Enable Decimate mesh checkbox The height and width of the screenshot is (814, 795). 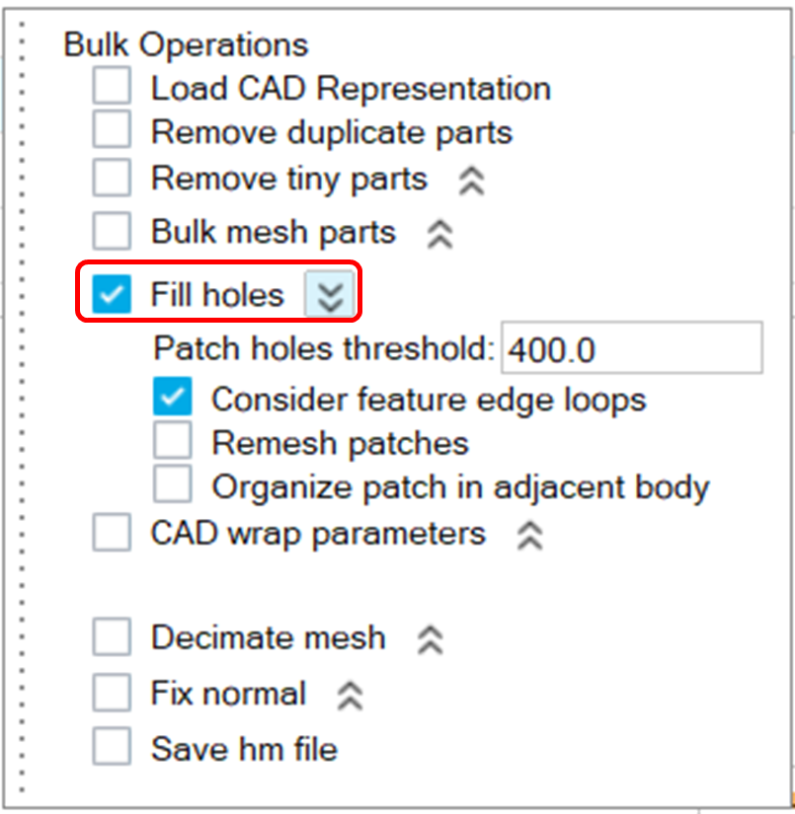[112, 637]
